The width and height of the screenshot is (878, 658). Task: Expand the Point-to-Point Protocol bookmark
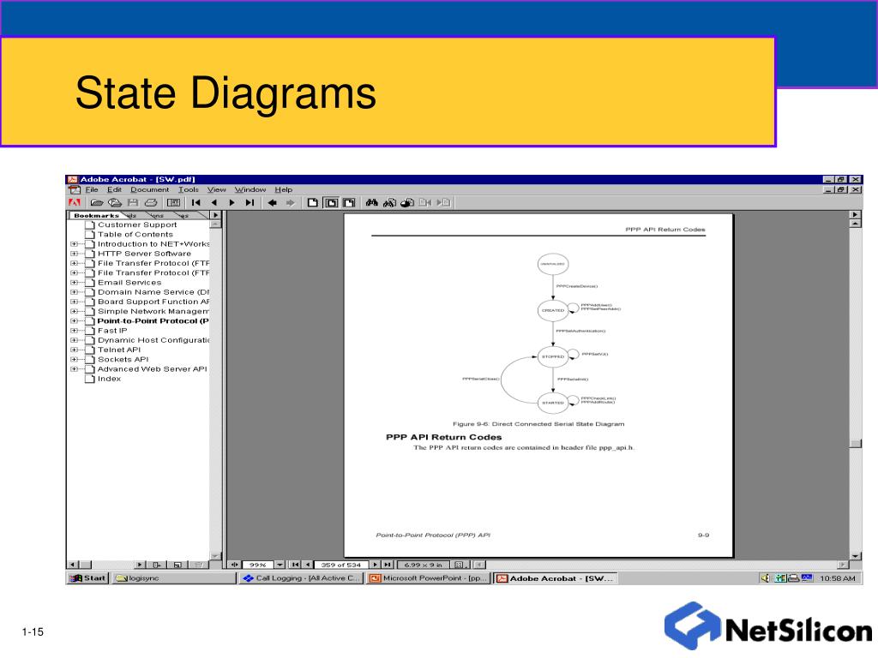pos(74,321)
